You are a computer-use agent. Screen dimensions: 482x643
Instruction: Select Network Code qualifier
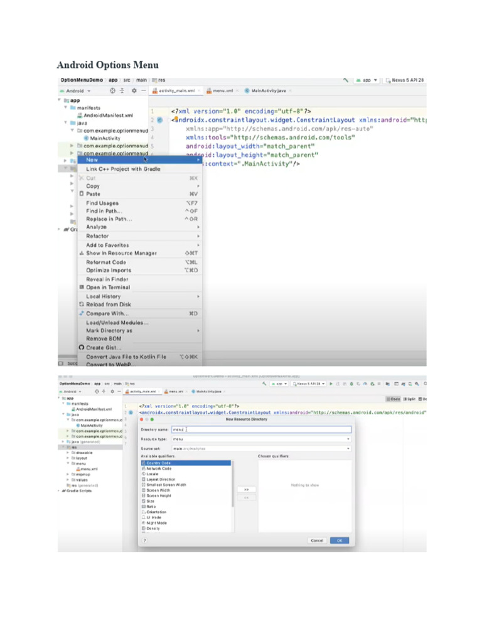point(186,468)
